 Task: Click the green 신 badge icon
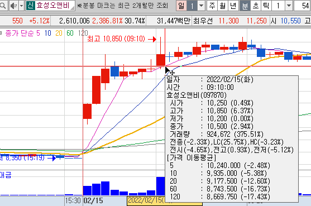[x=30, y=6]
